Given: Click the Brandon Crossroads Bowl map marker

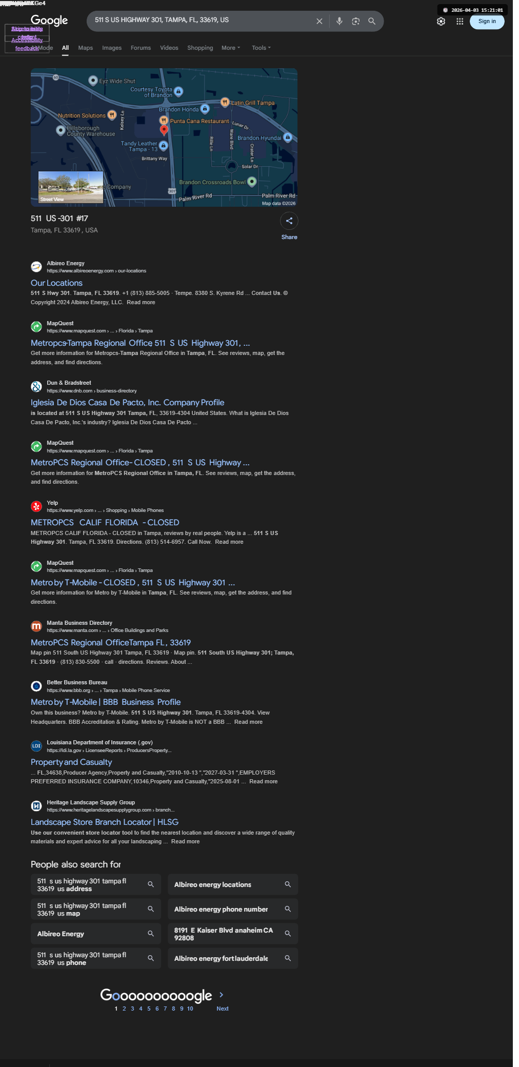Looking at the screenshot, I should pos(252,182).
